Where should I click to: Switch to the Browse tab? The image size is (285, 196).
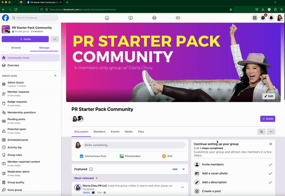coord(16,48)
